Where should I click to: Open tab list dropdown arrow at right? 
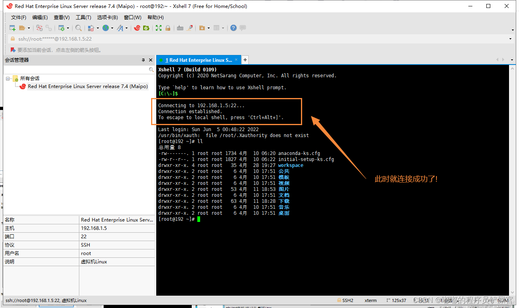tap(512, 60)
